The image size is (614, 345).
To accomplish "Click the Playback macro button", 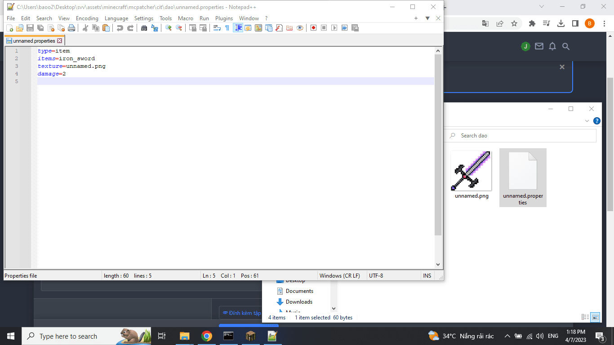I will (334, 28).
